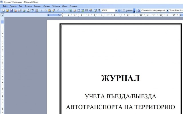
Task: Open Print Preview with the magnifier page icon
Action: click(28, 11)
